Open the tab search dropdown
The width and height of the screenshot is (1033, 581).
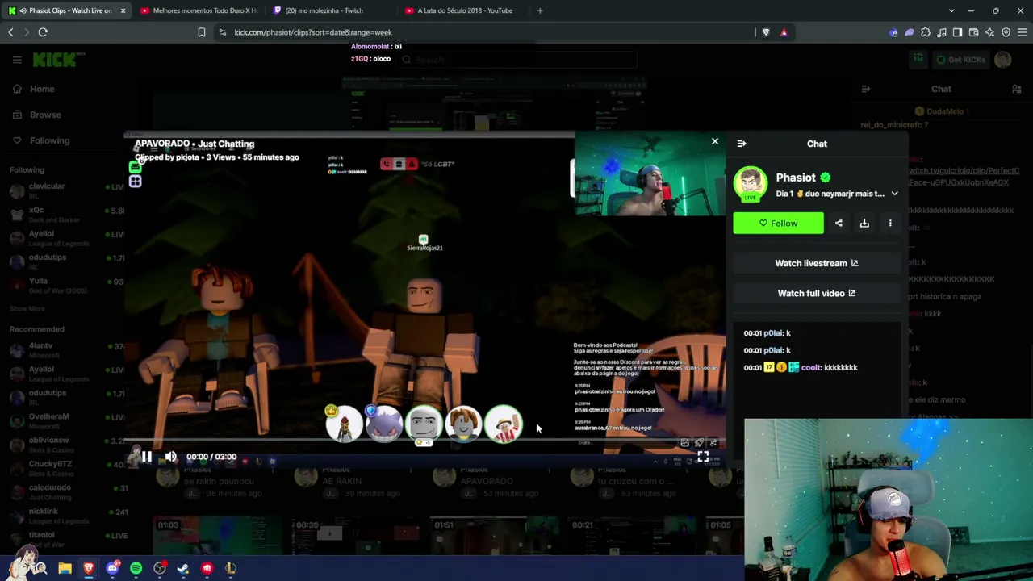(951, 10)
